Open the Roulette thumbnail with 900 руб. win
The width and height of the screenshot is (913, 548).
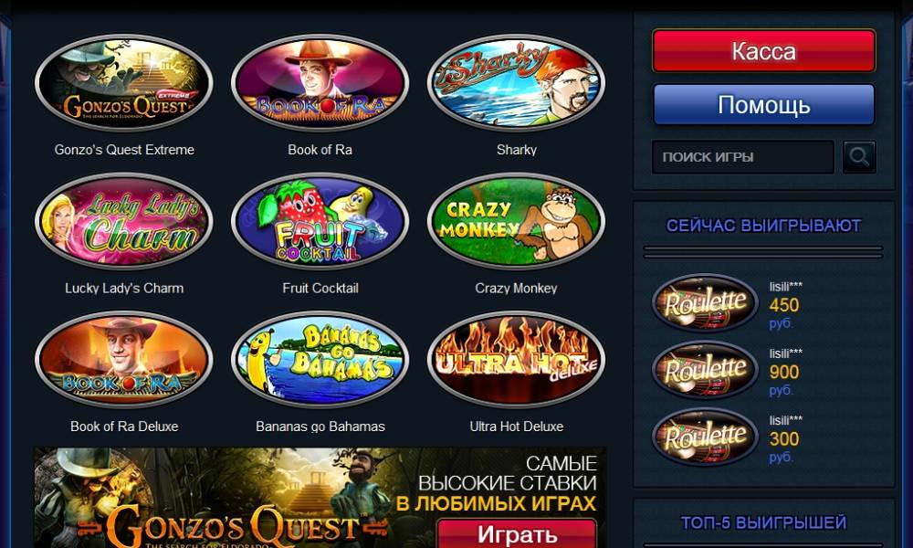click(x=705, y=370)
